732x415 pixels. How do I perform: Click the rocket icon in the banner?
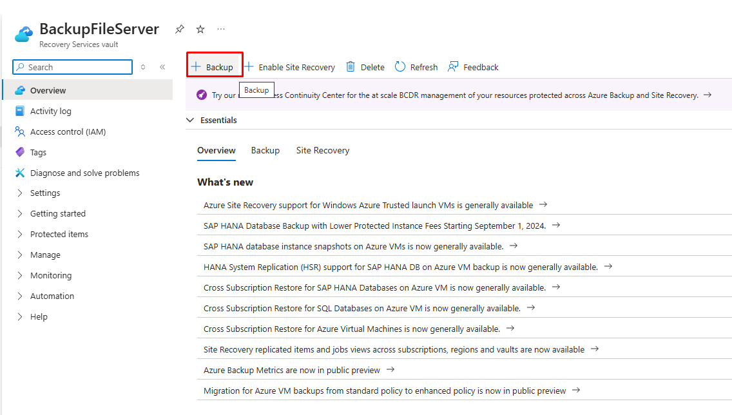(x=202, y=95)
